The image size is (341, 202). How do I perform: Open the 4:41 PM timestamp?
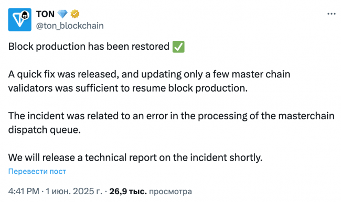(24, 192)
